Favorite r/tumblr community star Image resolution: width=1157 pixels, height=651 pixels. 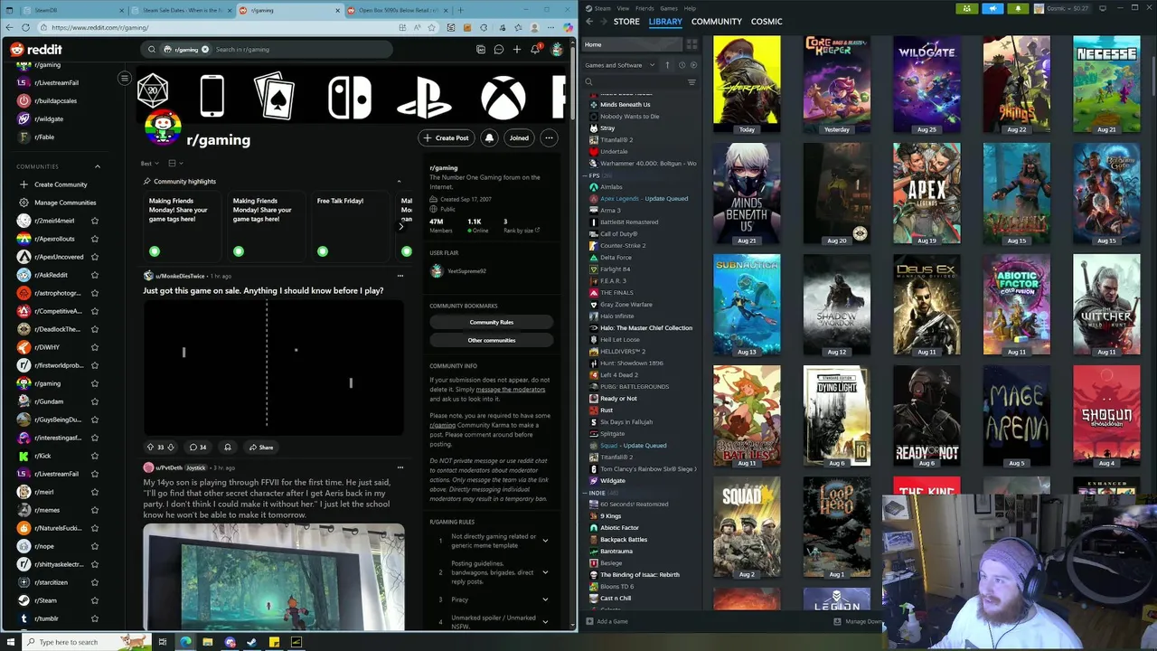pos(94,618)
